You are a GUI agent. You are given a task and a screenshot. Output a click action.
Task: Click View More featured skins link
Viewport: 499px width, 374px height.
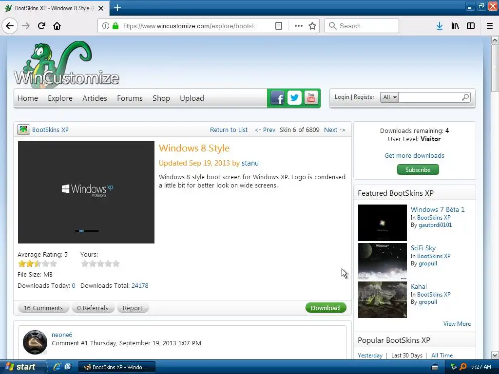pyautogui.click(x=457, y=324)
